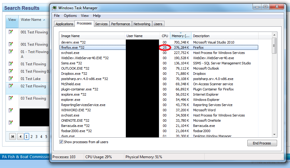Switch to the Users tab
The height and width of the screenshot is (168, 290).
pyautogui.click(x=158, y=24)
